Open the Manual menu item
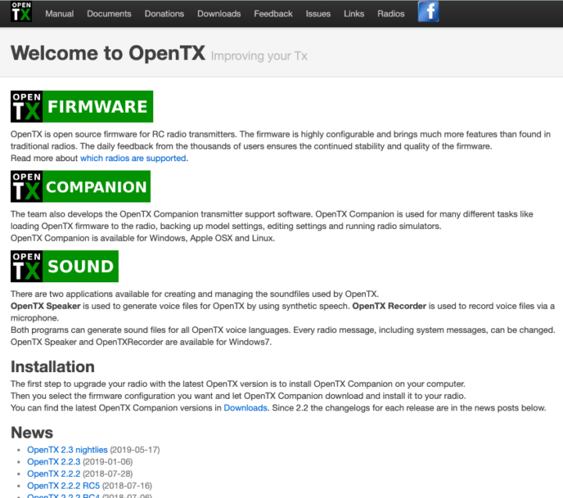This screenshot has width=563, height=498. coord(59,13)
